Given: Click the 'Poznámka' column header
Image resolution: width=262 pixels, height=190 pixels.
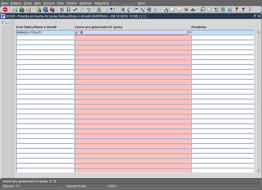Looking at the screenshot, I should [199, 27].
